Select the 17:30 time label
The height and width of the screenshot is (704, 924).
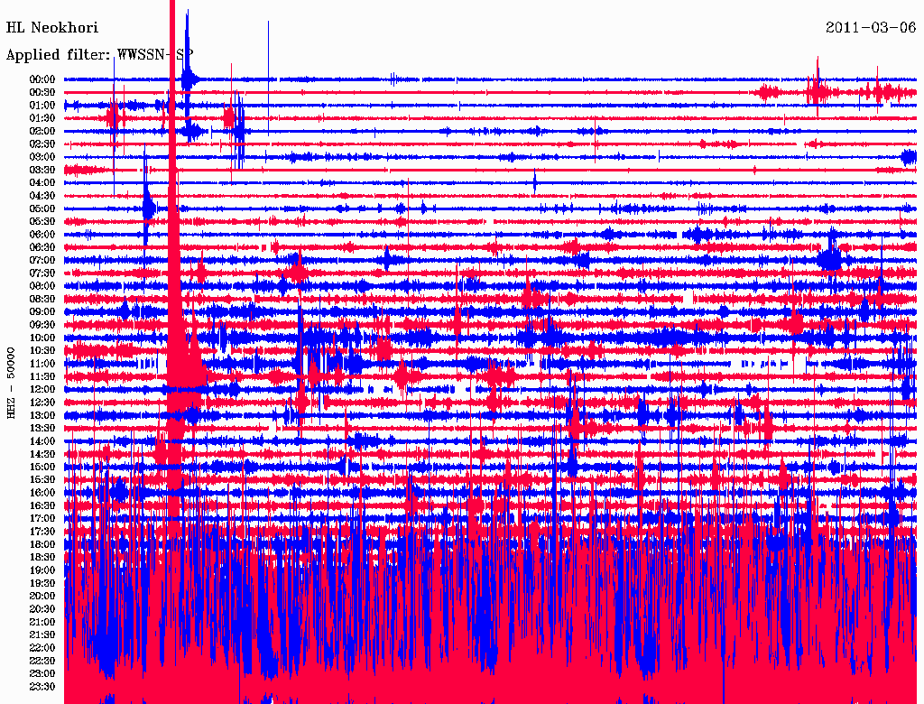42,532
